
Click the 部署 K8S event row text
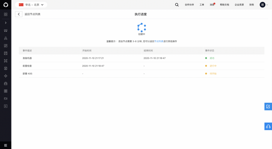tap(27, 74)
